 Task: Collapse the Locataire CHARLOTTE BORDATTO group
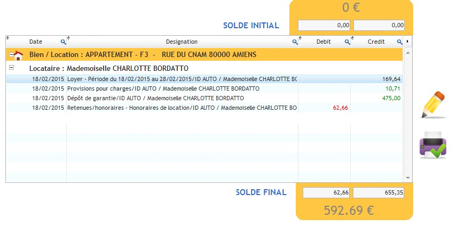click(11, 68)
